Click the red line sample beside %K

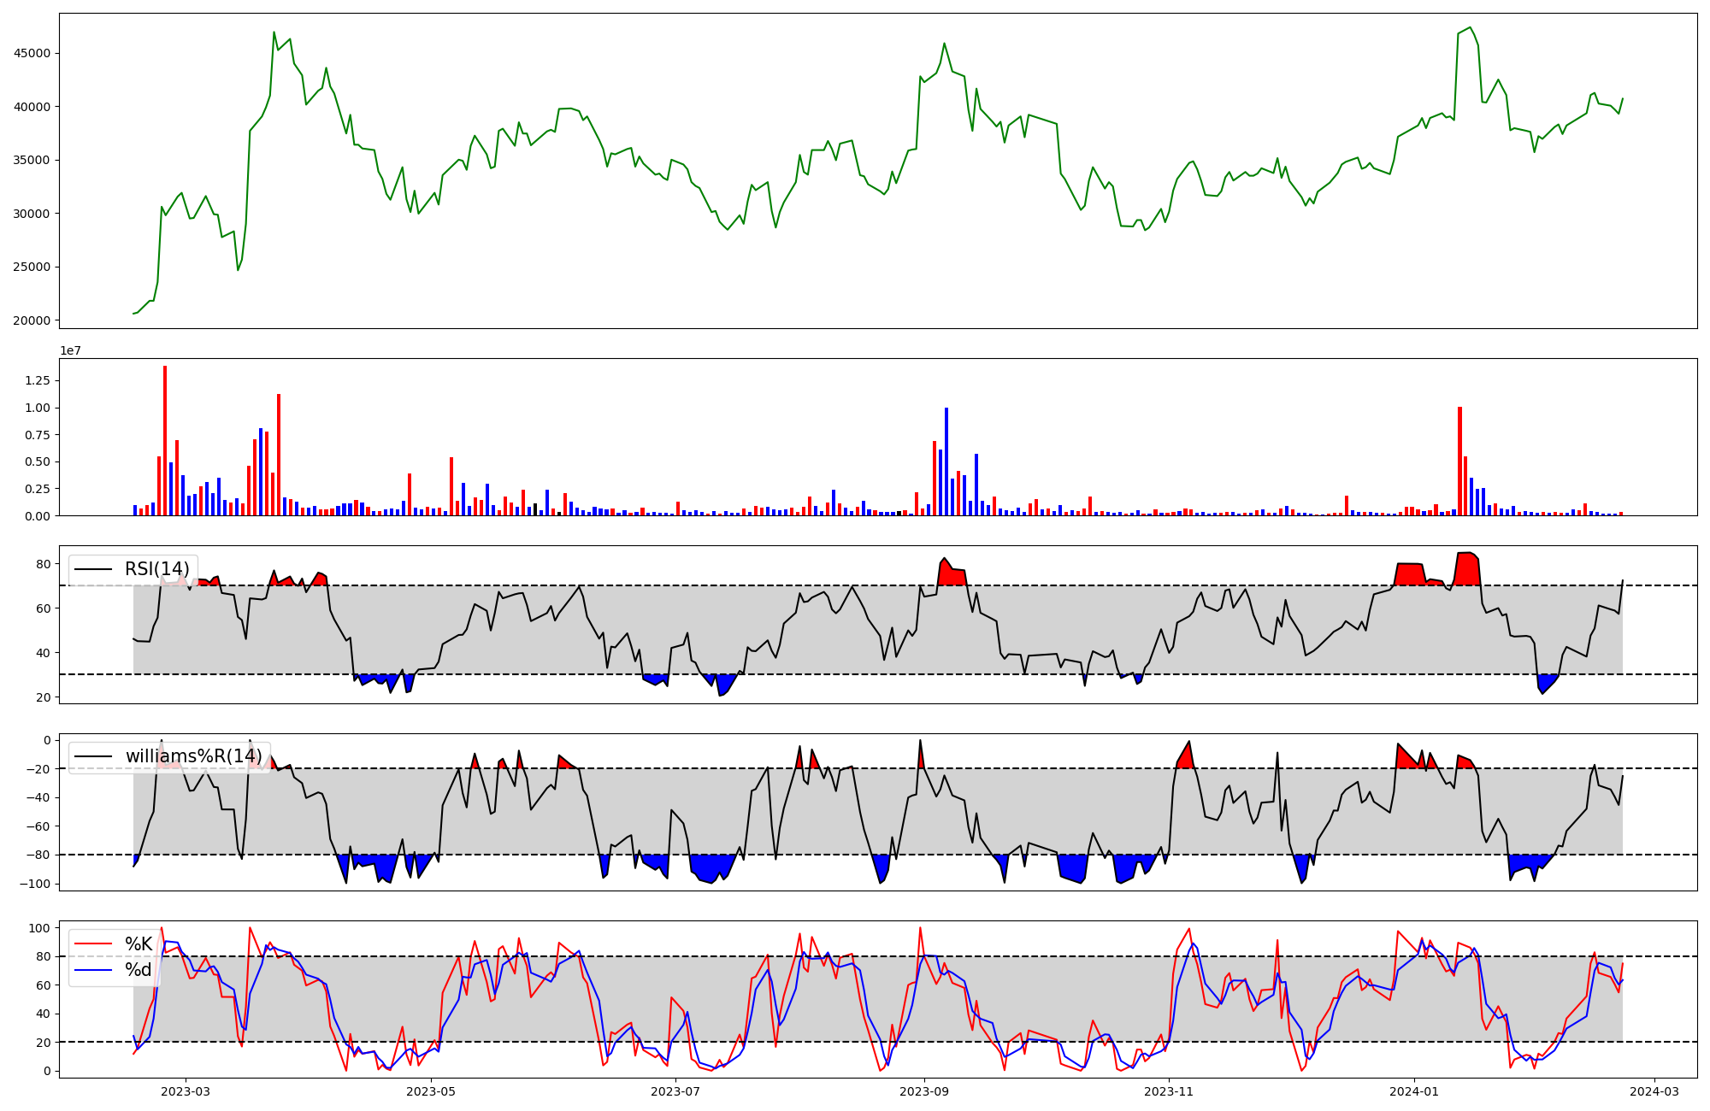pos(93,944)
